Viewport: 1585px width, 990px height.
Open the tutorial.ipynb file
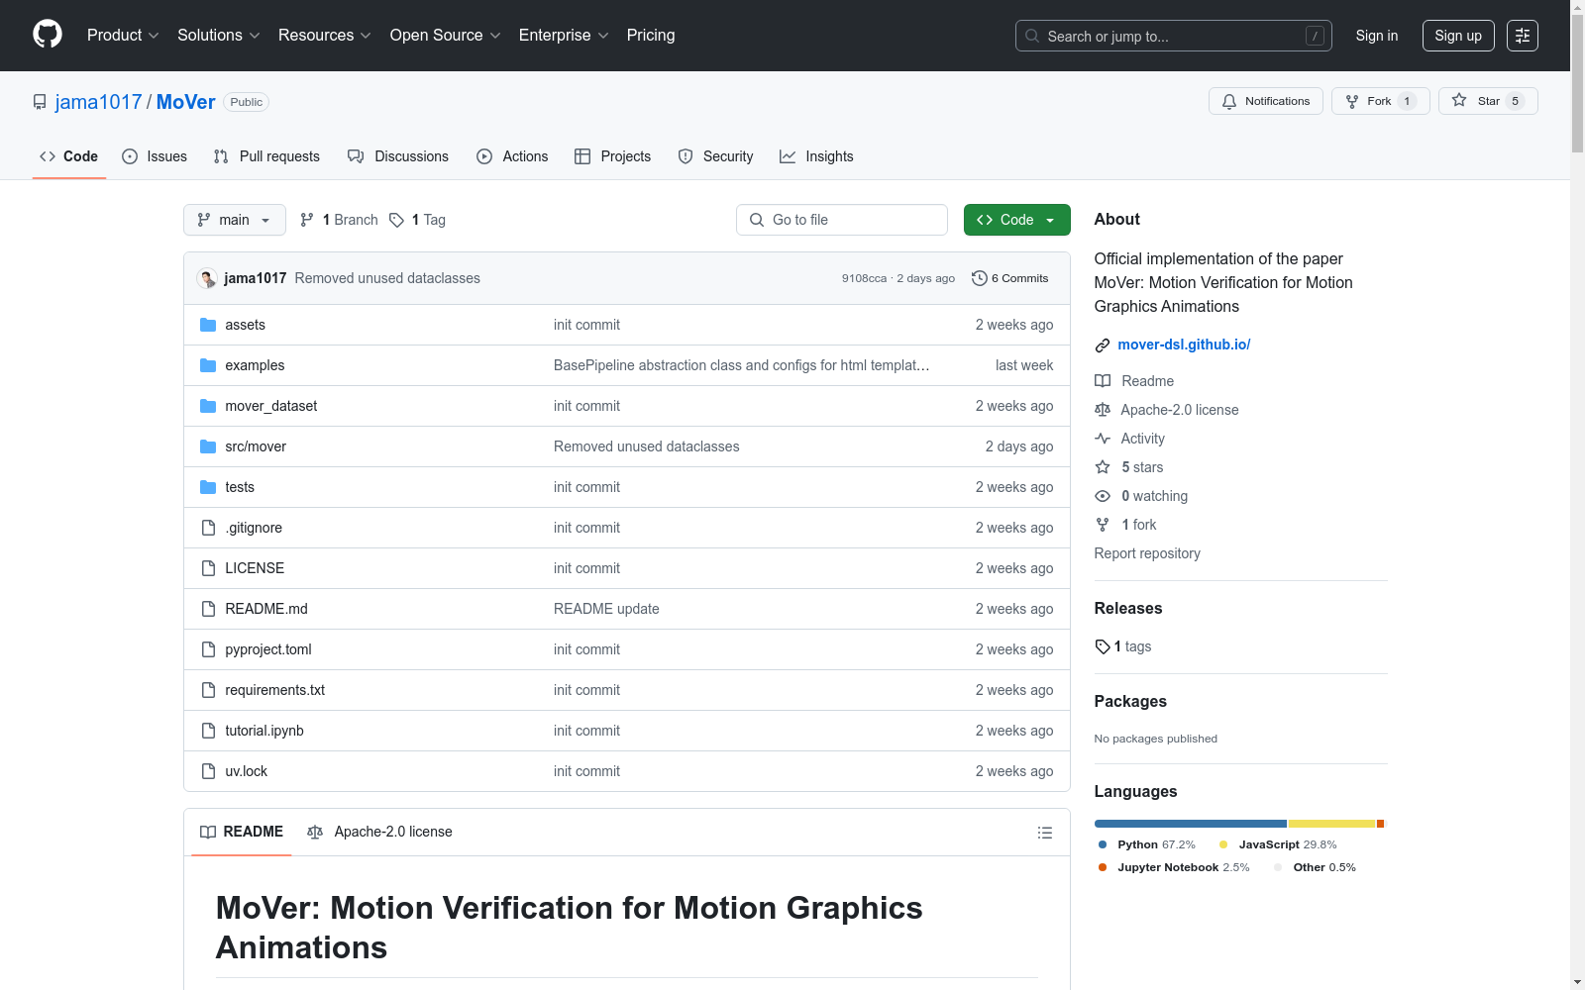[x=264, y=731]
